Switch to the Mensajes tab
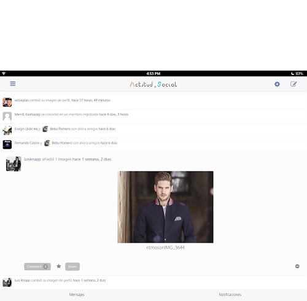Viewport: 307px width, 301px height. (77, 295)
